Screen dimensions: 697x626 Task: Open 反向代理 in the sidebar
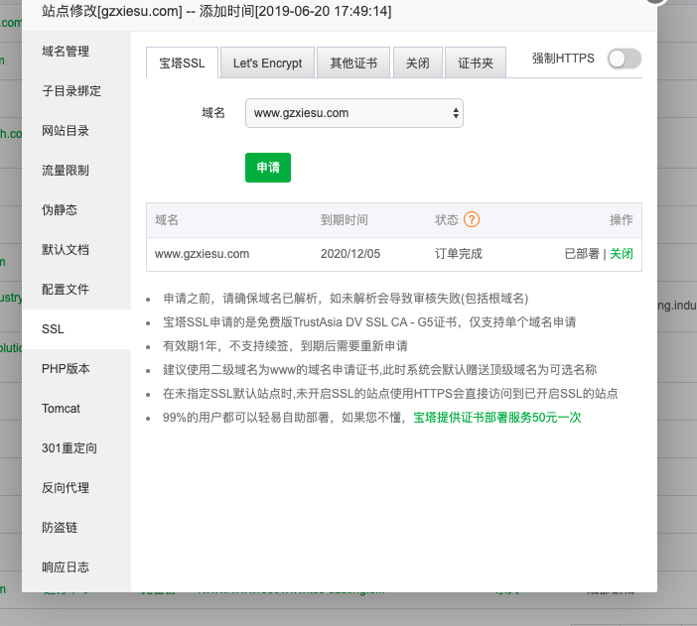[x=76, y=488]
